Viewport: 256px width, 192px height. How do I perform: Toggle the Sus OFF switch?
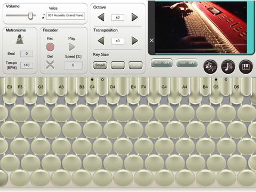click(x=187, y=63)
